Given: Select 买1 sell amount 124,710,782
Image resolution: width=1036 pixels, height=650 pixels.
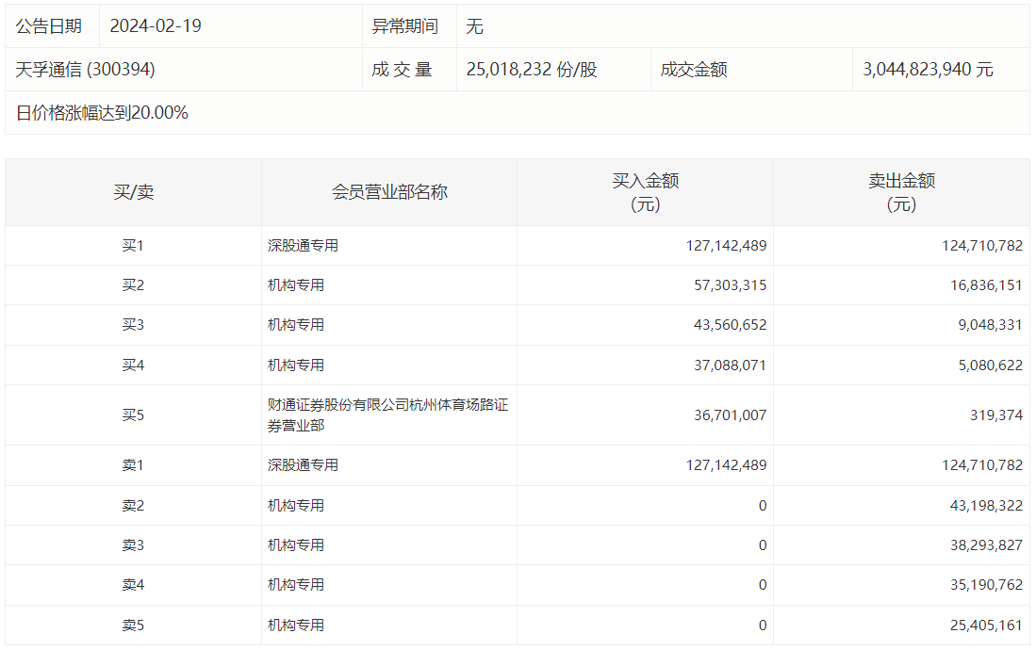Looking at the screenshot, I should (982, 246).
